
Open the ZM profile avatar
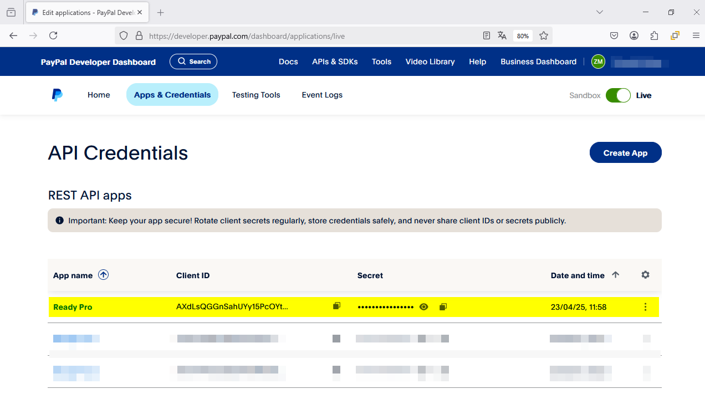[597, 62]
